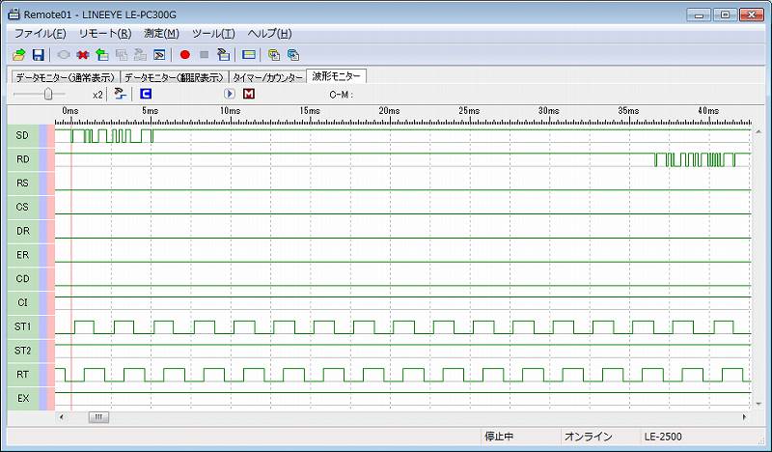Click the blue floppy disk save icon

pos(39,55)
